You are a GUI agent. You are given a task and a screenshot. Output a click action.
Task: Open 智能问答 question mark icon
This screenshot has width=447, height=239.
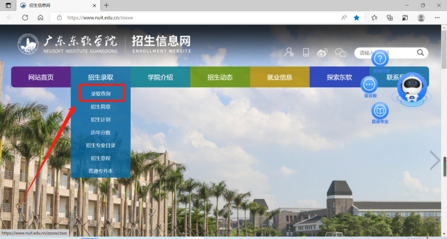click(380, 59)
